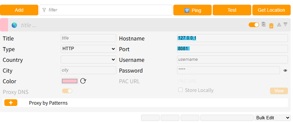Screen dimensions: 293x123
Task: Click the Test button
Action: click(x=232, y=10)
